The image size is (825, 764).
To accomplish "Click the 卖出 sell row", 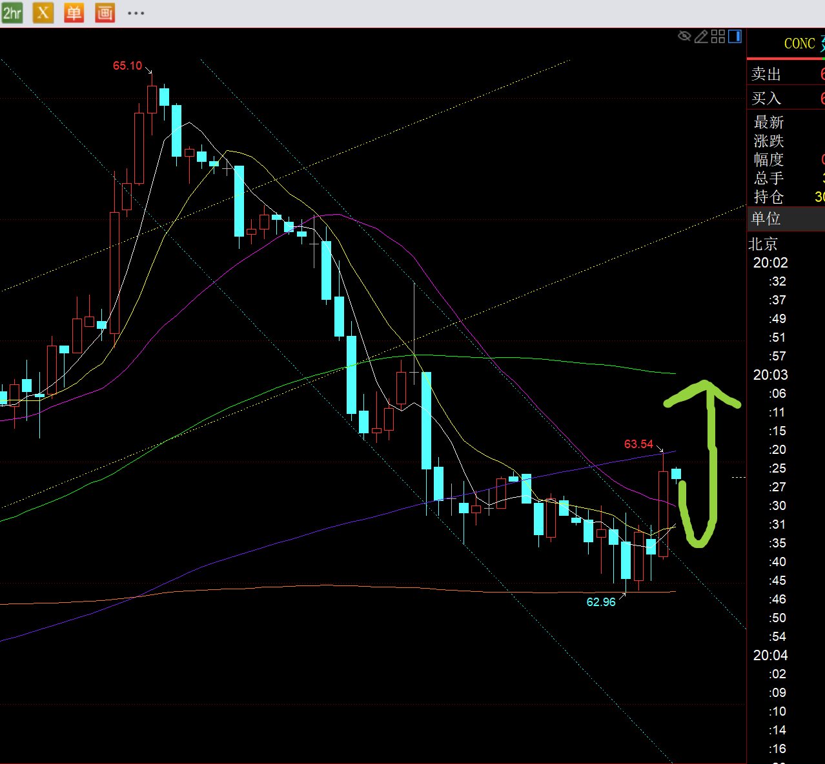I will pyautogui.click(x=786, y=74).
